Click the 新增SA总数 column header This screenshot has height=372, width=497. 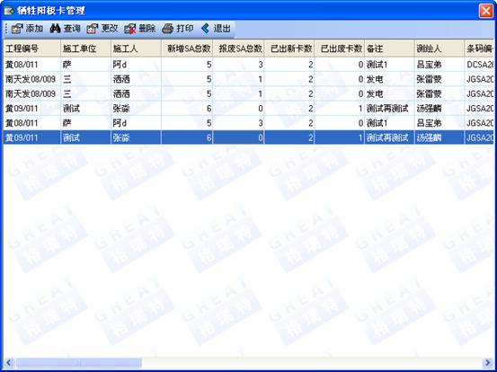[187, 49]
